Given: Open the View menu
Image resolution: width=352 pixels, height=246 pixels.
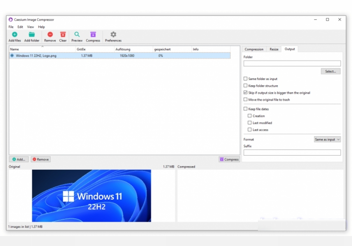Looking at the screenshot, I should pos(30,27).
